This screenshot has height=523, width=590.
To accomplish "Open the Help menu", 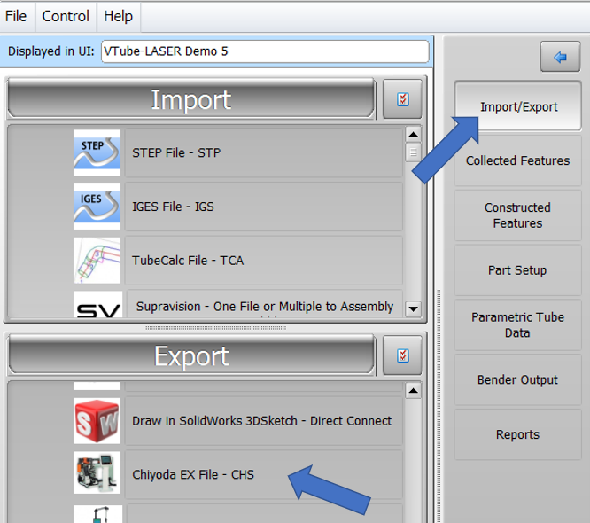I will 118,16.
